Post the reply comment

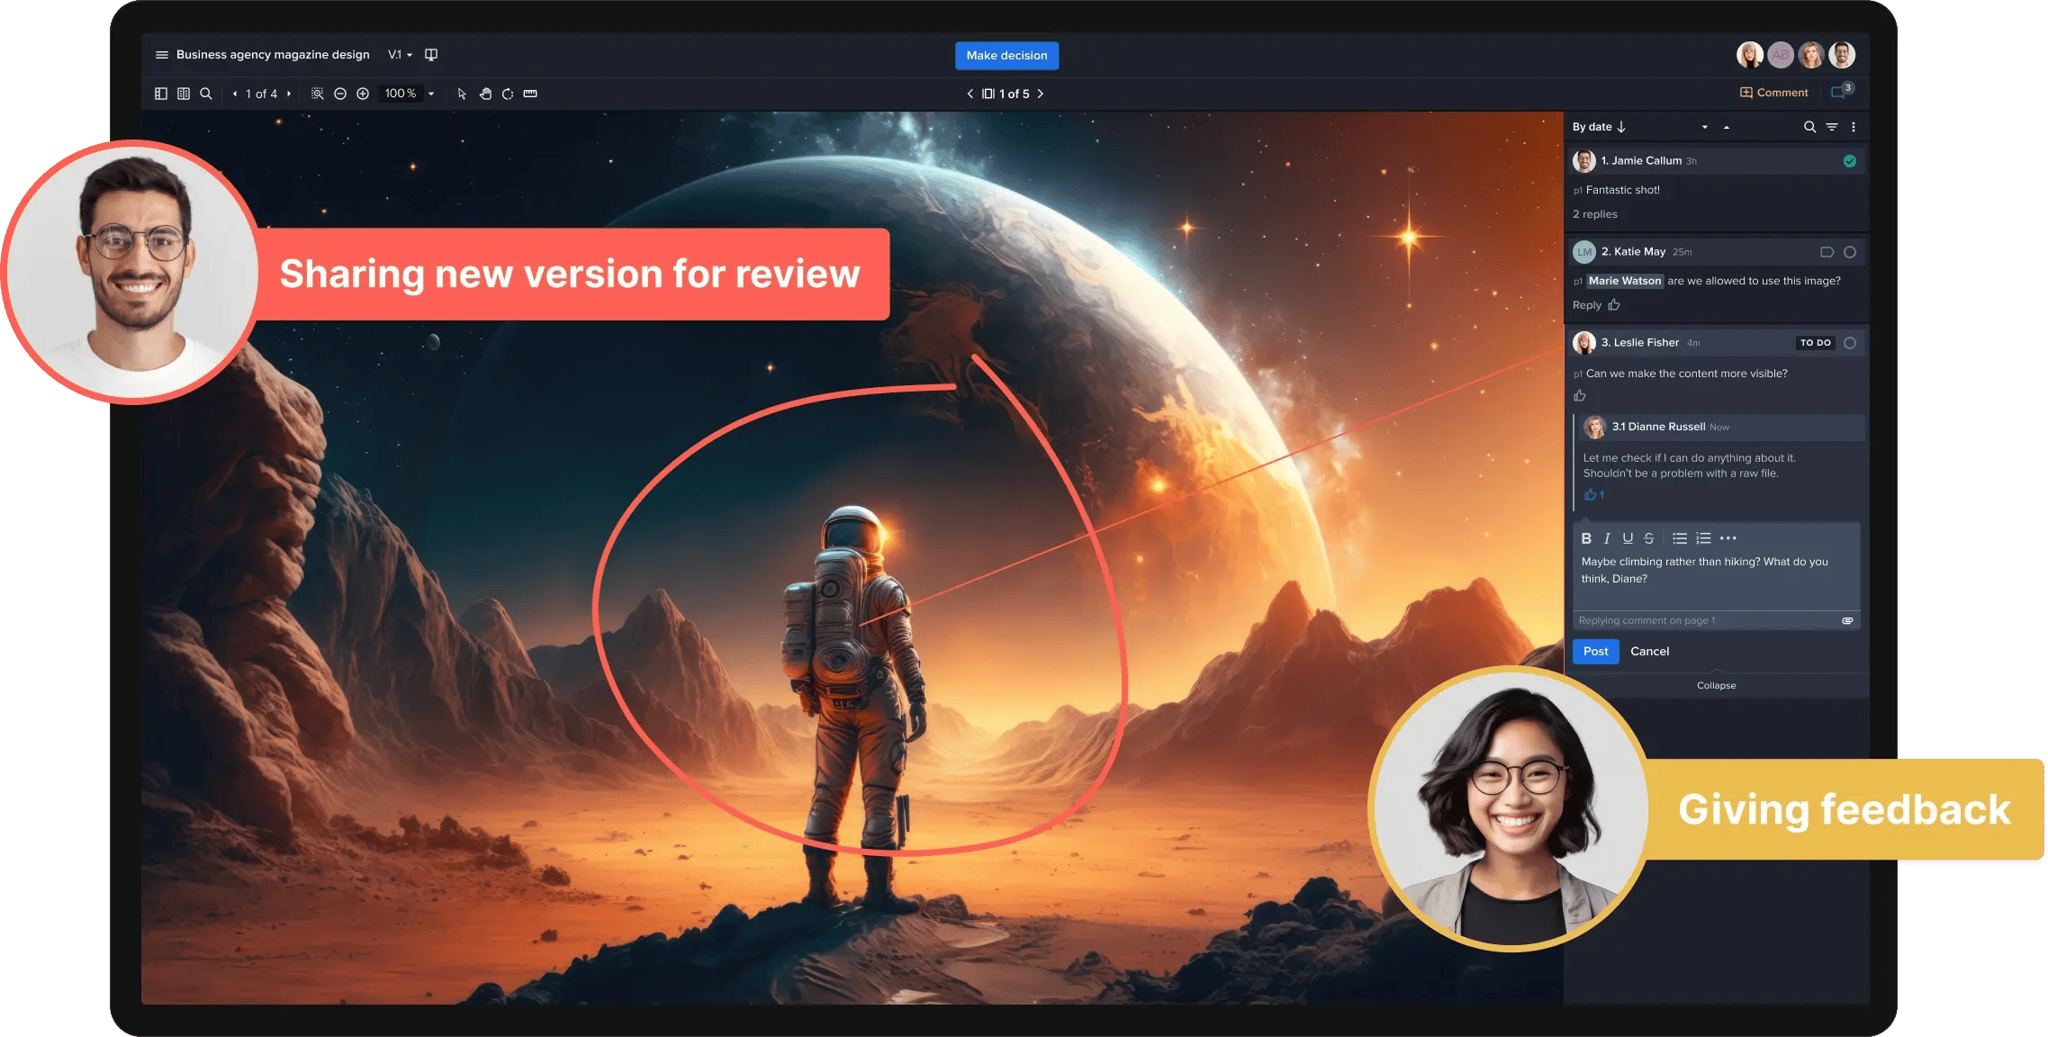coord(1595,652)
